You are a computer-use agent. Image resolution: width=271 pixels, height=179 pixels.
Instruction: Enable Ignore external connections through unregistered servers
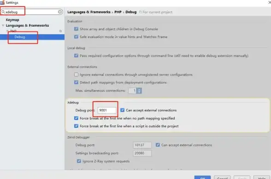coord(76,75)
